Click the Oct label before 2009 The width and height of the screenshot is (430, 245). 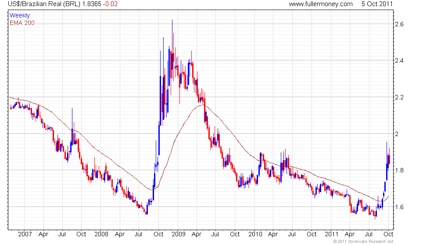pos(158,234)
